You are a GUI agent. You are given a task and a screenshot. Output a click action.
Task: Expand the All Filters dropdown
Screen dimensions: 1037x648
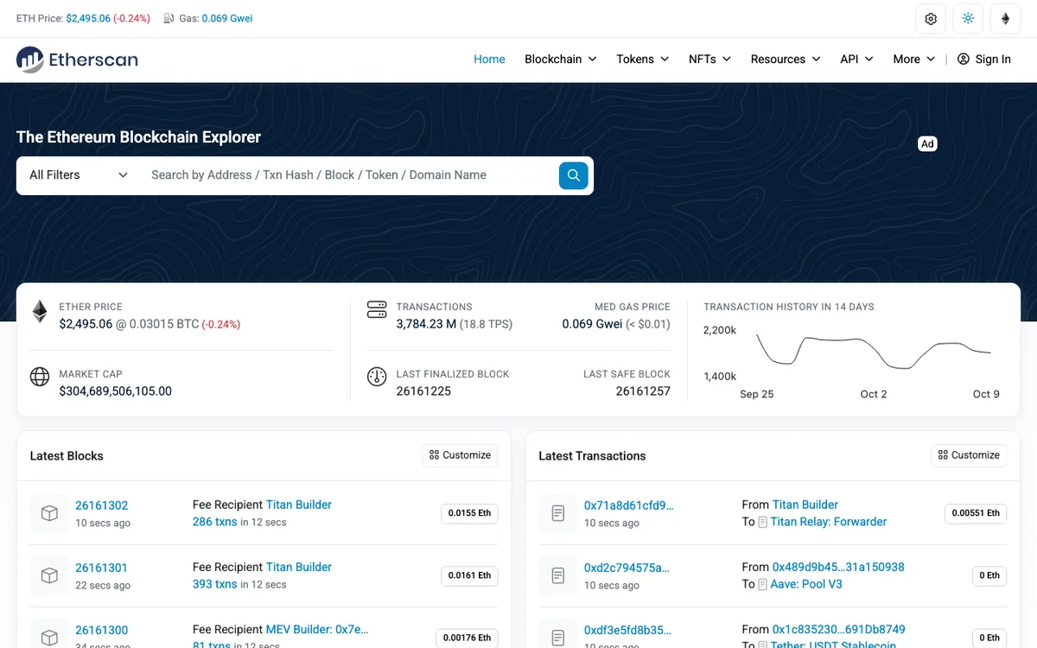[79, 175]
